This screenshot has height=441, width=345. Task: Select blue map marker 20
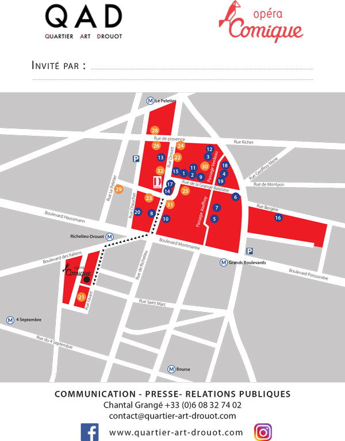pyautogui.click(x=137, y=212)
